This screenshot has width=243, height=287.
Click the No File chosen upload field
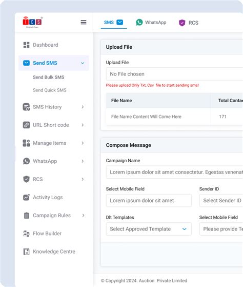(174, 74)
